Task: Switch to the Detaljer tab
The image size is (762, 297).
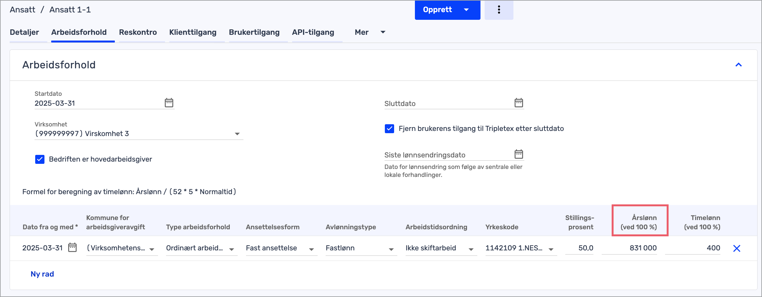Action: (24, 32)
